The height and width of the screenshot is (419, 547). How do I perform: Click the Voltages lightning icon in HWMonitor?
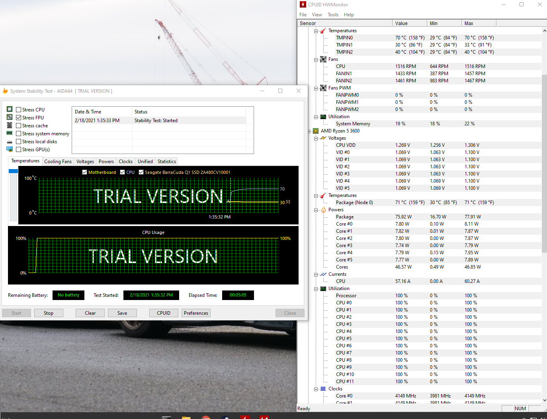323,138
